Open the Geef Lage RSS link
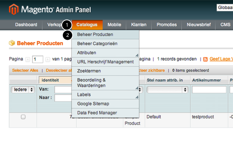The height and width of the screenshot is (142, 233). (x=221, y=59)
